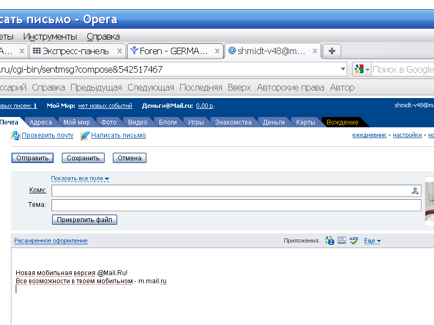
Task: Click the Прикрепить файл button
Action: pos(85,220)
